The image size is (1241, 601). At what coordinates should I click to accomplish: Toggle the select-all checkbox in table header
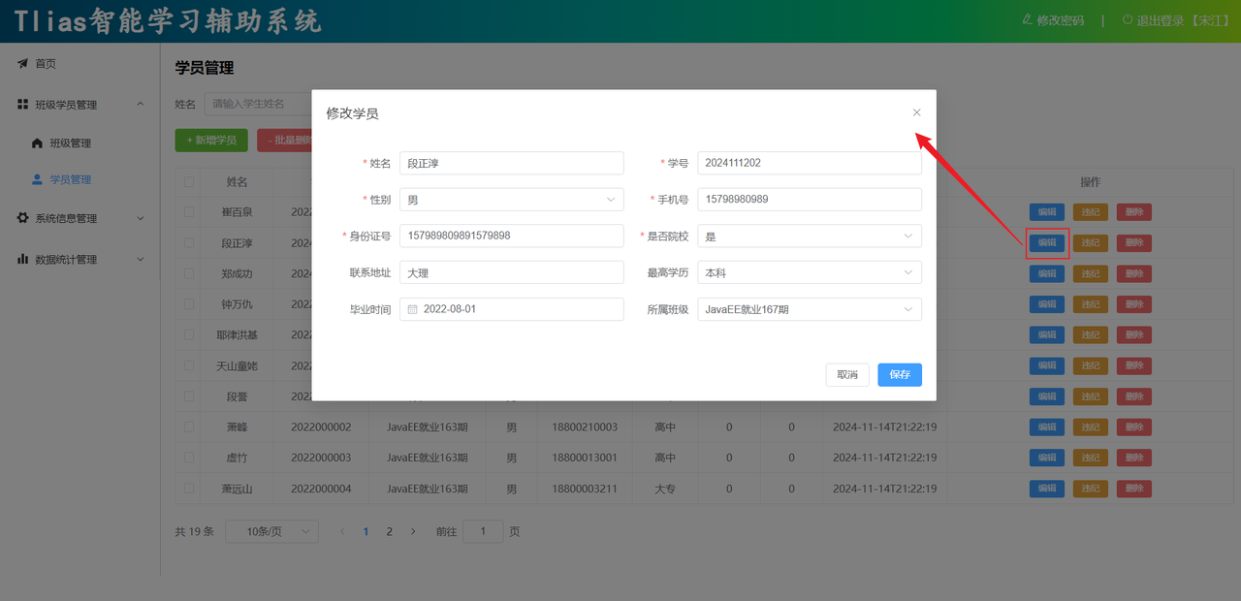(x=189, y=182)
